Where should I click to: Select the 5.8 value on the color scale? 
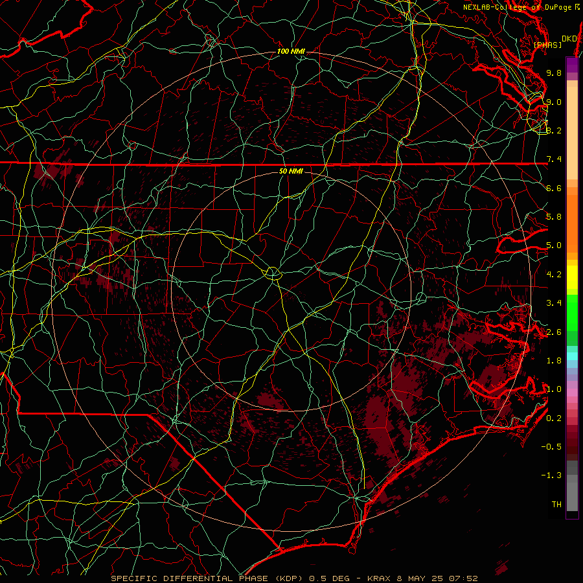click(x=554, y=217)
